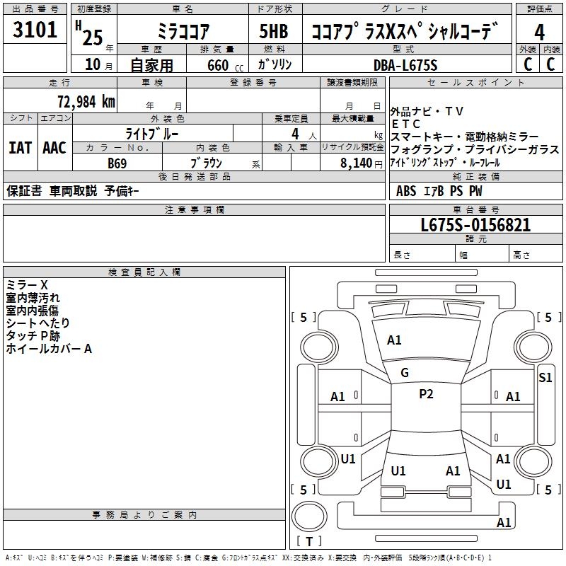Click the chassis number L675S-0156821
566x566 pixels.
(x=475, y=225)
